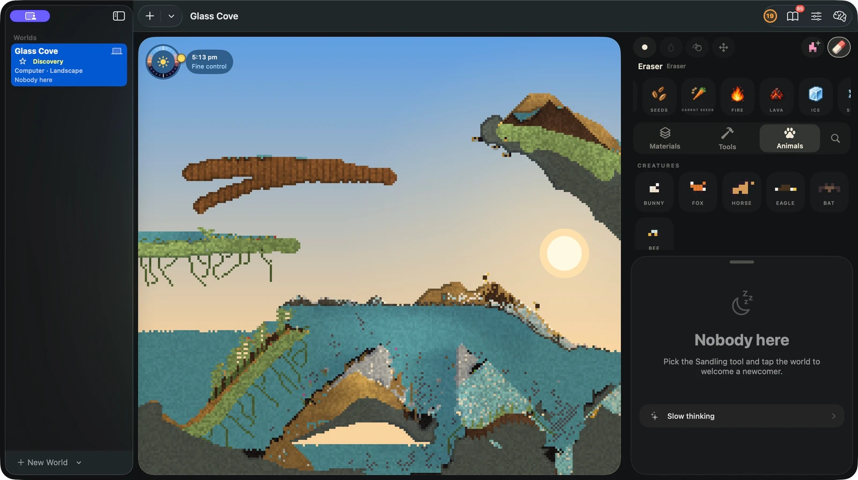Choose the Fire material
Screen dimensions: 858x480
(737, 97)
